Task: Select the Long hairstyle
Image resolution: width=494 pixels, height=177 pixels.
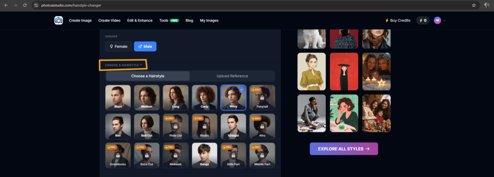Action: 176,98
